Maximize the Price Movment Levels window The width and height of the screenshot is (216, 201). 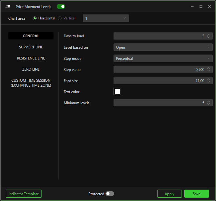coord(201,6)
